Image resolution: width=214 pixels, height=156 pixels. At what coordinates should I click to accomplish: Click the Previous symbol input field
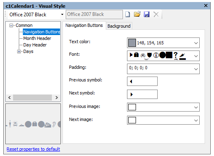click(142, 81)
